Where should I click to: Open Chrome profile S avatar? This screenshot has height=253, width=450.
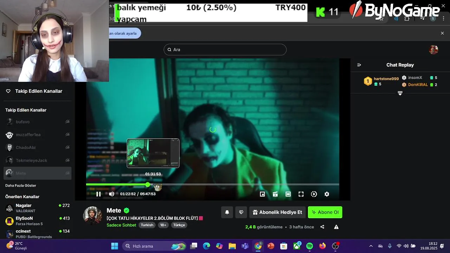pyautogui.click(x=433, y=18)
